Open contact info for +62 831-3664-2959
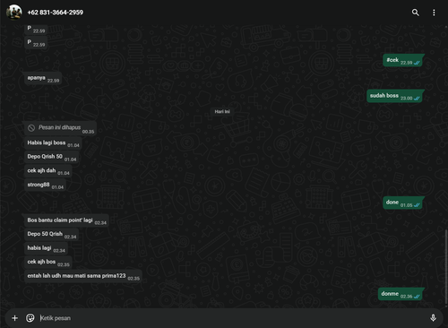Viewport: 448px width, 328px height. tap(56, 13)
